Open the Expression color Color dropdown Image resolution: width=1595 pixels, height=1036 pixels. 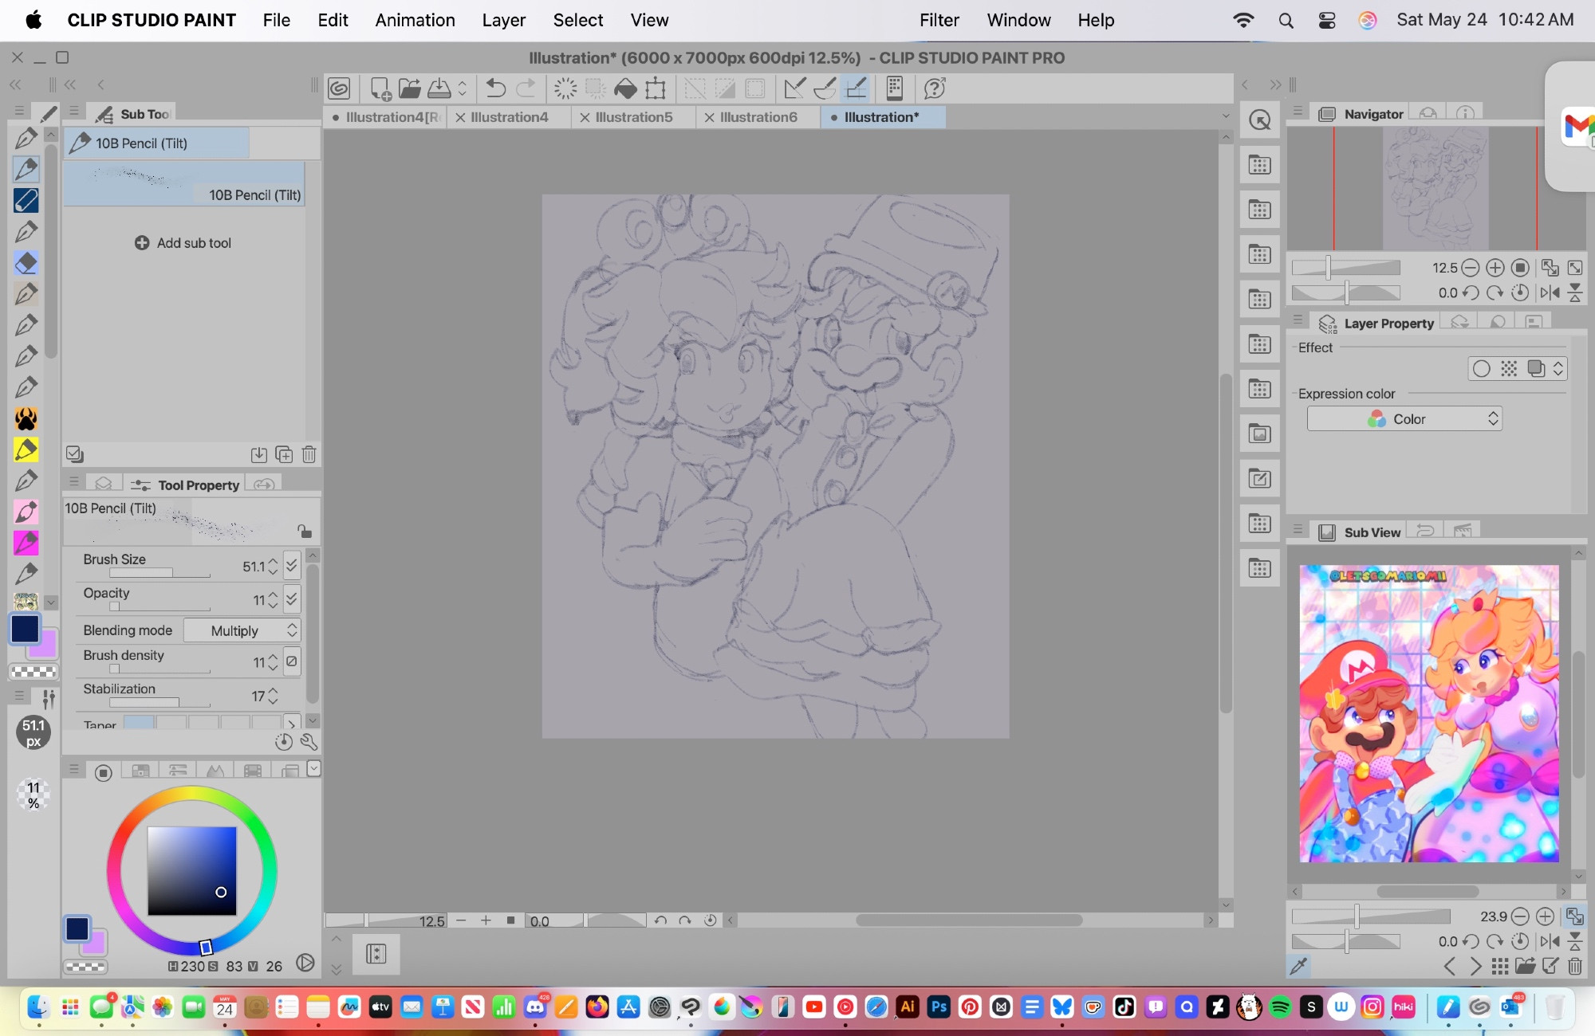pos(1404,419)
